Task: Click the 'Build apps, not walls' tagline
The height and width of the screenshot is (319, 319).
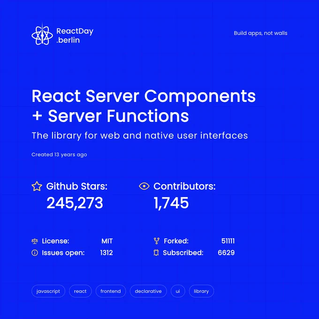Action: (x=260, y=33)
